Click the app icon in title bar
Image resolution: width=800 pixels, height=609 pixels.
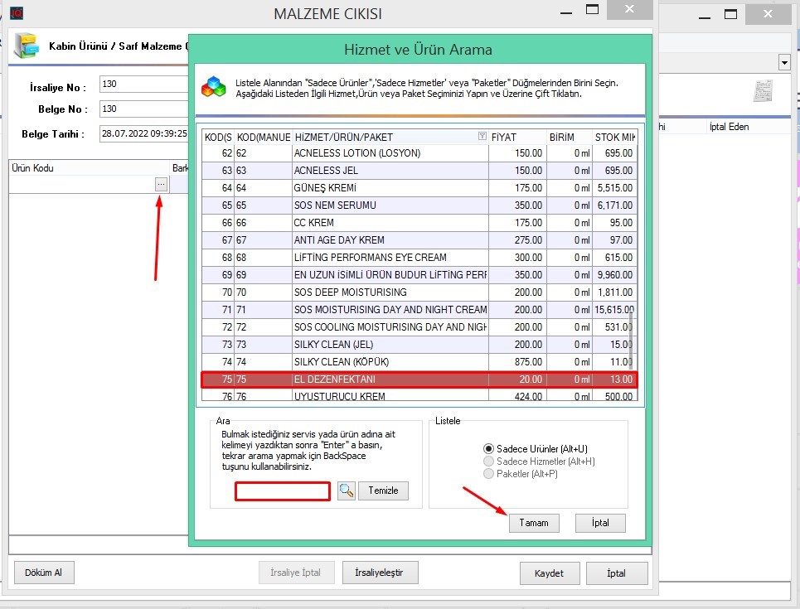point(17,13)
